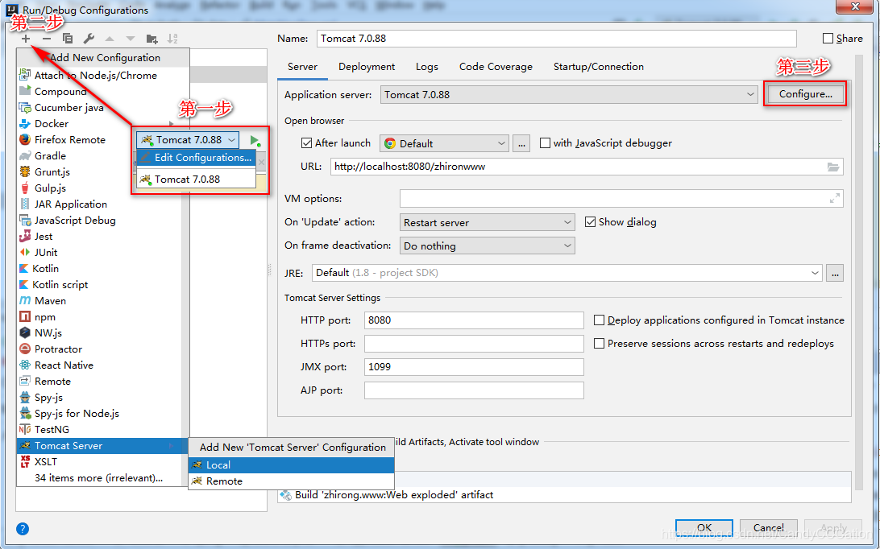Open the wrench Edit Defaults icon

pos(89,39)
